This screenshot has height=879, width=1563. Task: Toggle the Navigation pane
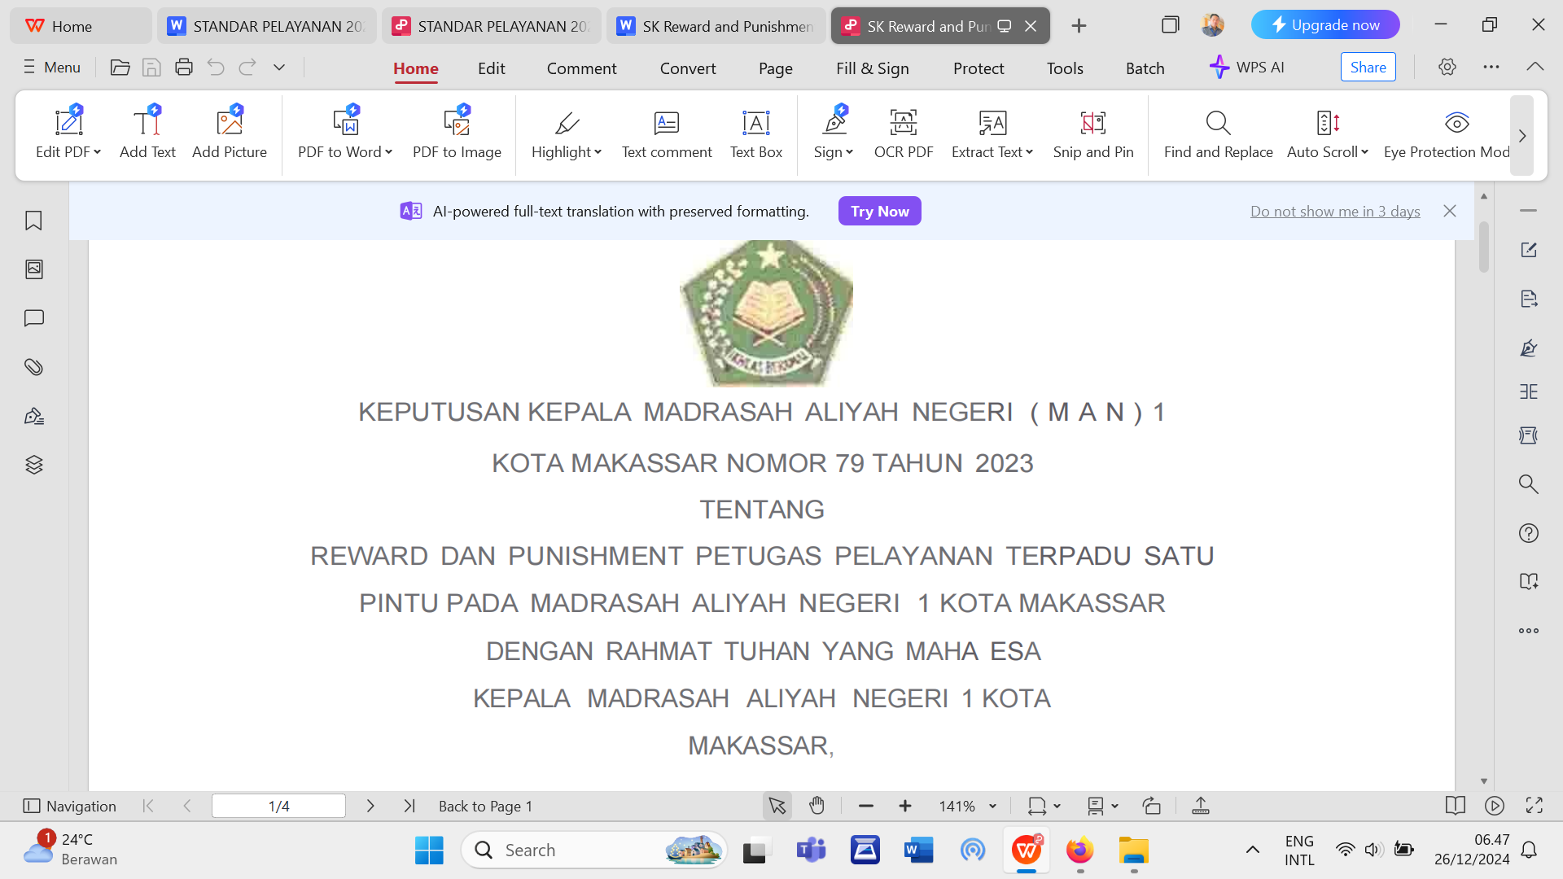point(70,806)
